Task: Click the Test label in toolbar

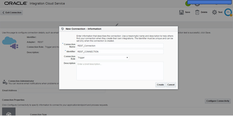Action: (220, 12)
